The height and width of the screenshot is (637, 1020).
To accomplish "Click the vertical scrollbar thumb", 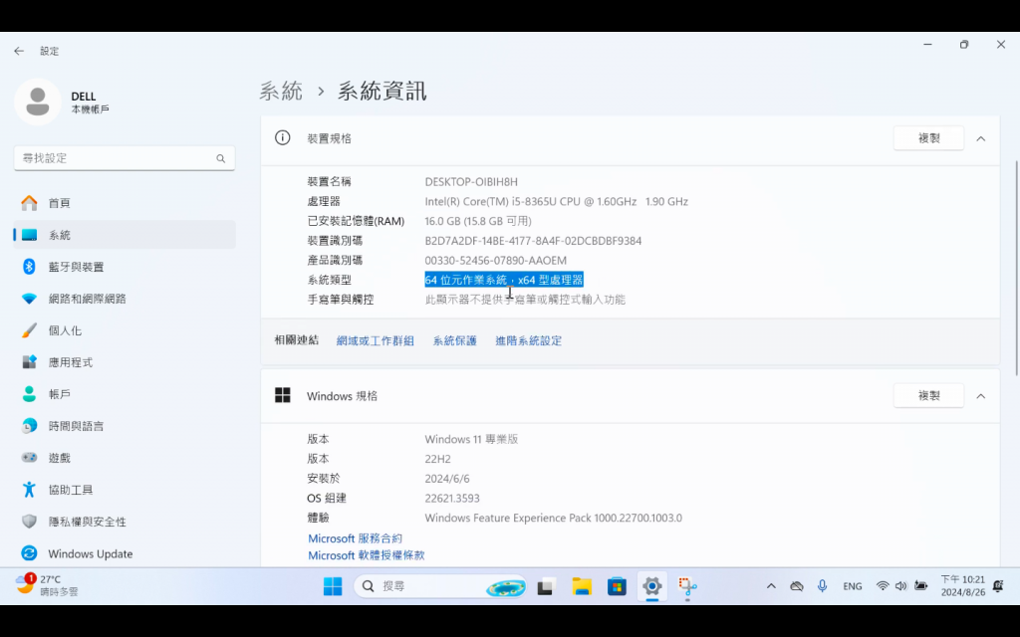I will [1015, 268].
